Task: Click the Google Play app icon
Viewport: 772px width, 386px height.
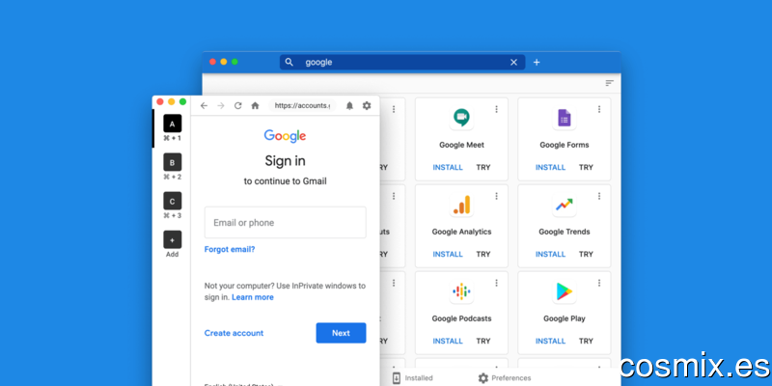Action: (565, 291)
